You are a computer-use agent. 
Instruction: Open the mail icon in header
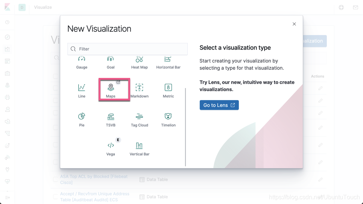(355, 8)
